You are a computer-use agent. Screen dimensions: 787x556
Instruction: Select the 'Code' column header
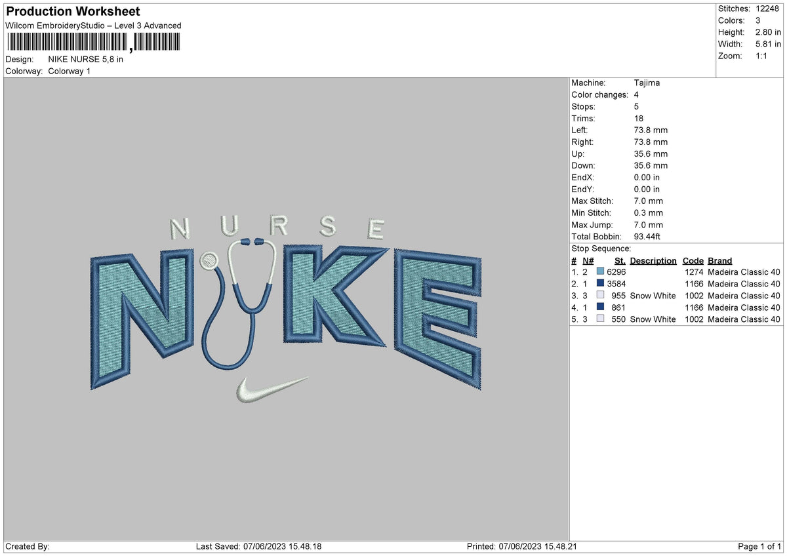point(693,260)
